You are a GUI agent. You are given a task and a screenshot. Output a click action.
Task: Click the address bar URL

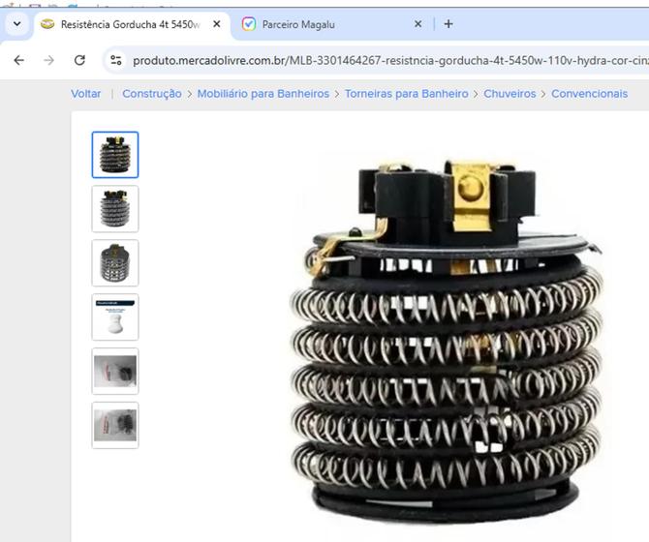390,61
